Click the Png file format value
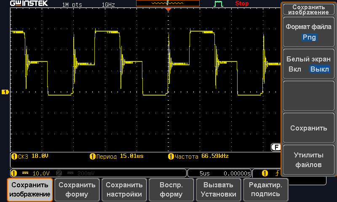The height and width of the screenshot is (202, 337). coord(309,37)
